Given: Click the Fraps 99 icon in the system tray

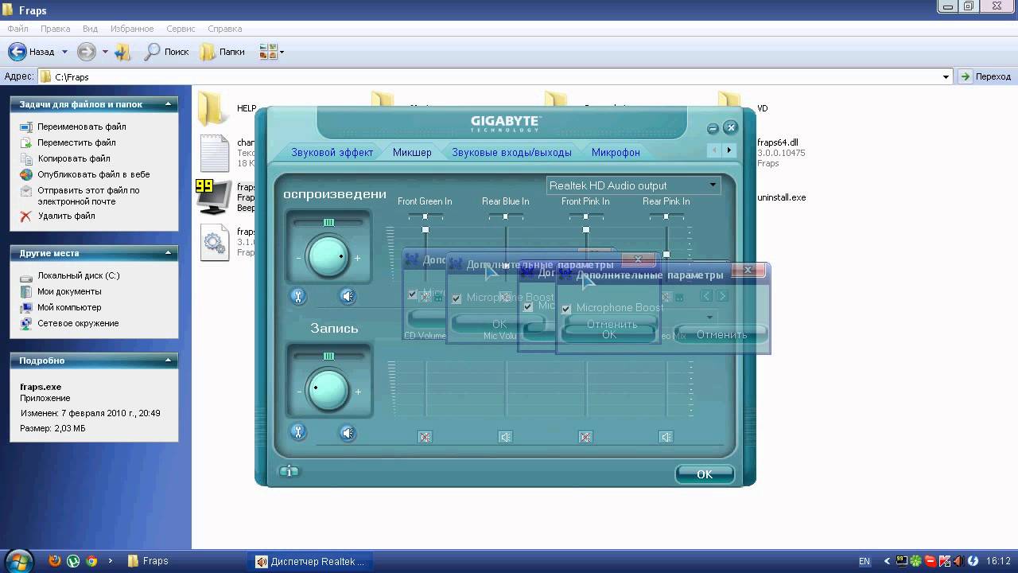Looking at the screenshot, I should point(903,561).
